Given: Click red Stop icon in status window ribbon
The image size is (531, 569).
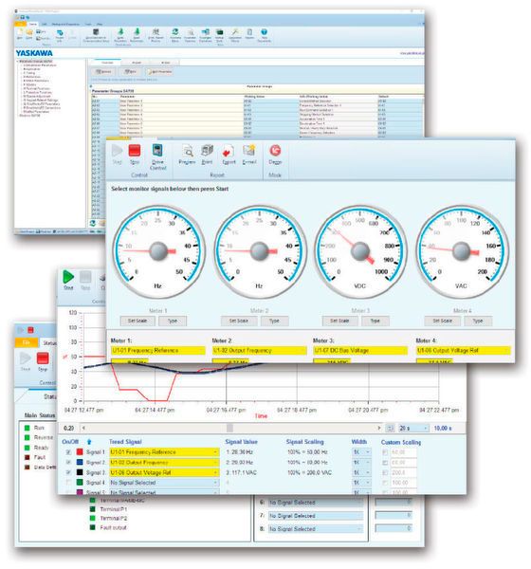Looking at the screenshot, I should [x=43, y=358].
